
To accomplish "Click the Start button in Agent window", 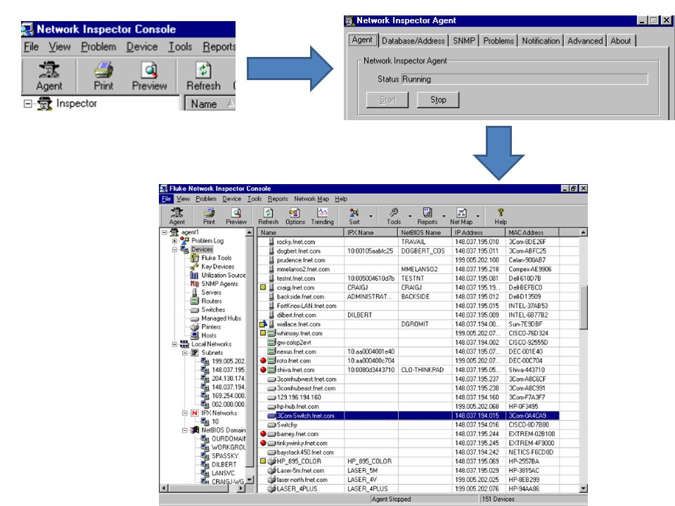I will click(x=387, y=100).
